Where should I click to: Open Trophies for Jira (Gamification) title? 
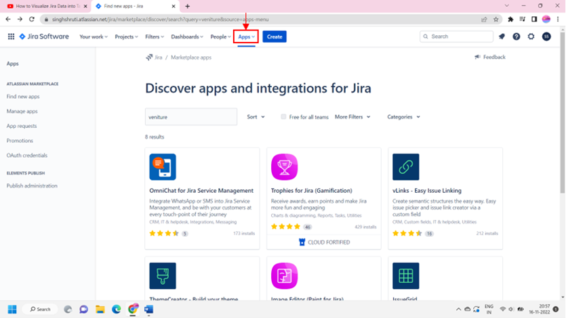(312, 191)
